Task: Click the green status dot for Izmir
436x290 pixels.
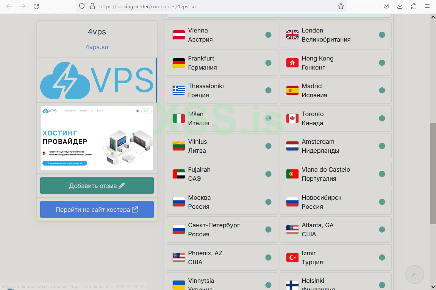Action: point(382,257)
